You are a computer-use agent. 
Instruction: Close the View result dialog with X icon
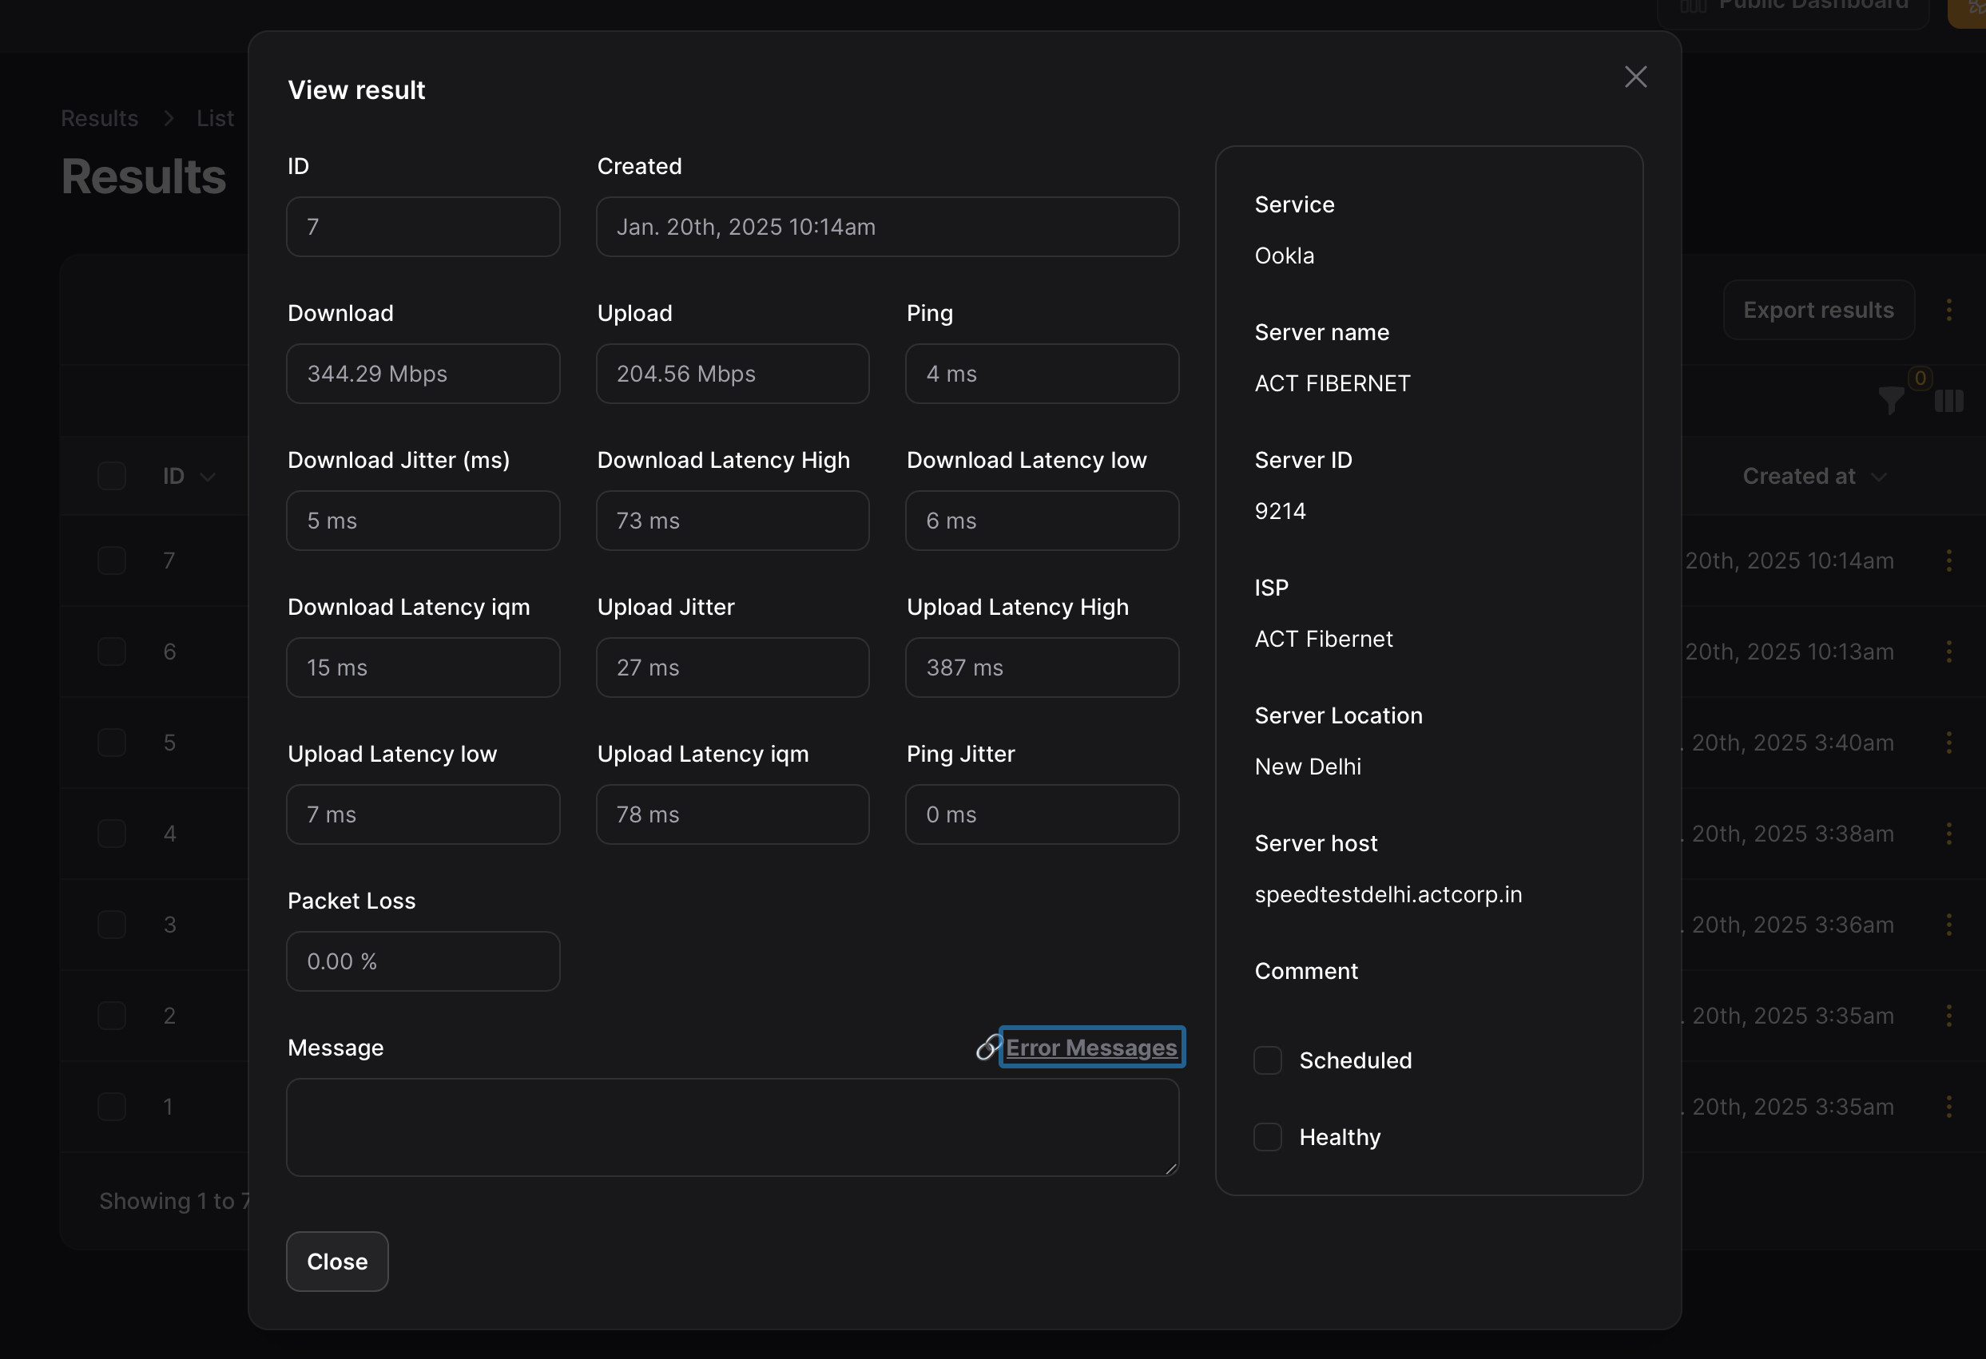(x=1634, y=77)
